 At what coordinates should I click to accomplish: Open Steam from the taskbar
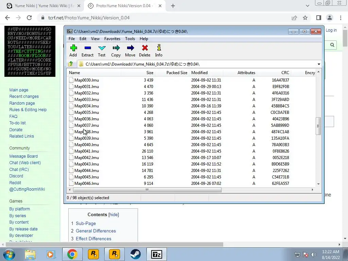tap(135, 254)
